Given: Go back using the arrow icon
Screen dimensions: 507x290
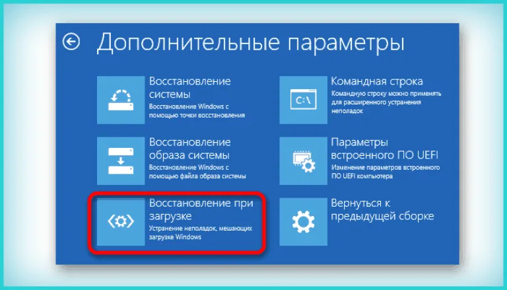Looking at the screenshot, I should tap(71, 42).
